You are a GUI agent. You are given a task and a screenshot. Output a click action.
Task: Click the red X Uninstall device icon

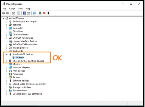pyautogui.click(x=44, y=13)
